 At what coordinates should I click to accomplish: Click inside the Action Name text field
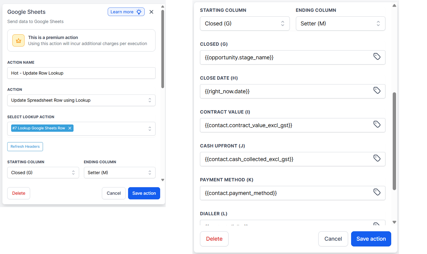(x=81, y=73)
